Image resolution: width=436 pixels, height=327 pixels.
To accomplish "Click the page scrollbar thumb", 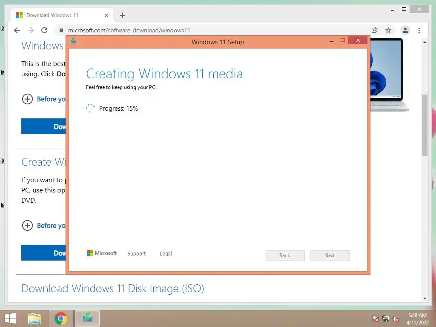I will [x=425, y=125].
